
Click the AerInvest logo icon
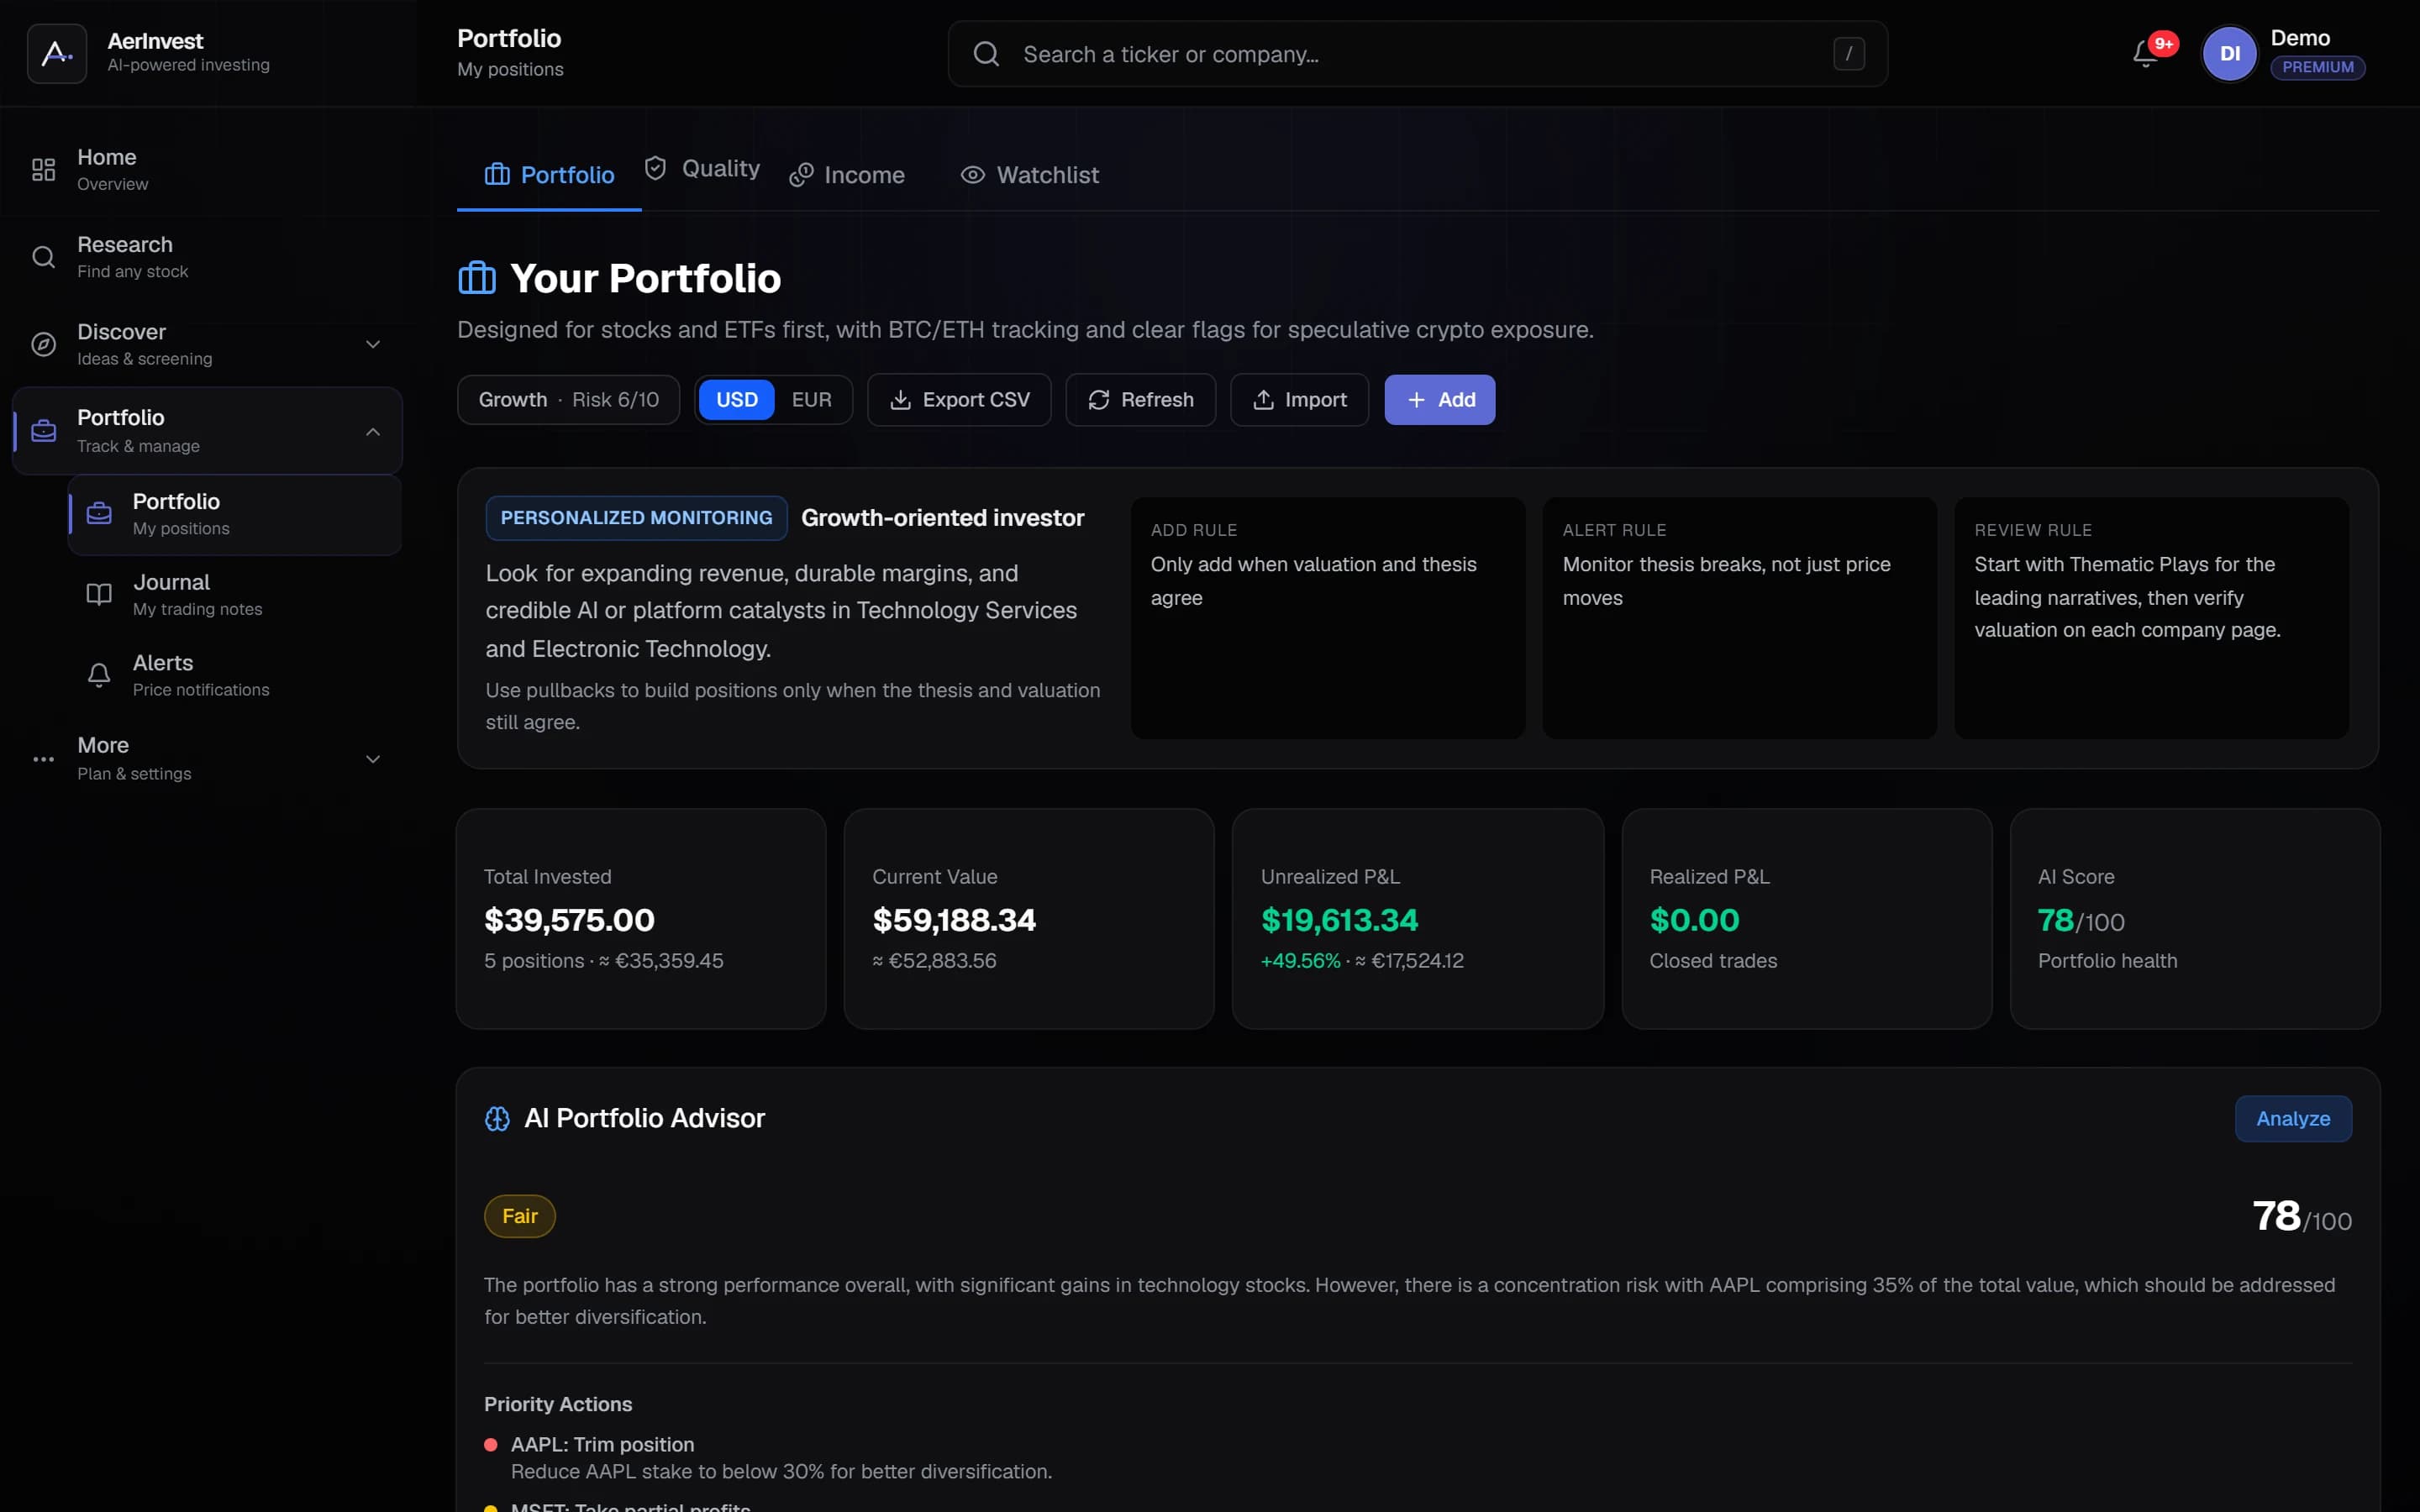57,53
